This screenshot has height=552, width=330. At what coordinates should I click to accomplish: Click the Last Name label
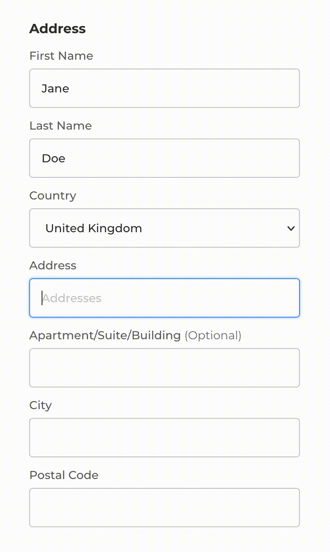61,126
